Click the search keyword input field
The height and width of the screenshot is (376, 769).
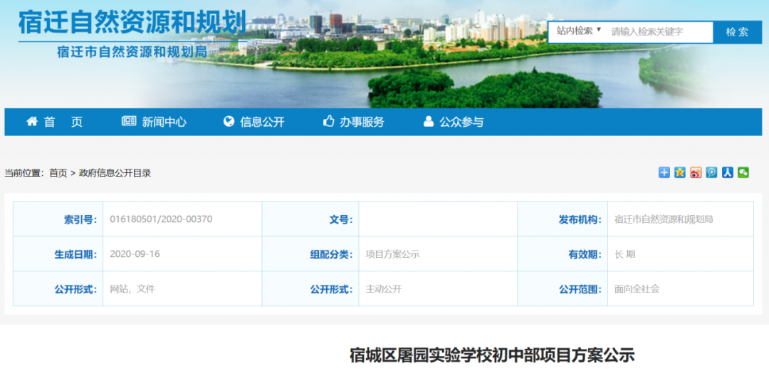tap(659, 32)
